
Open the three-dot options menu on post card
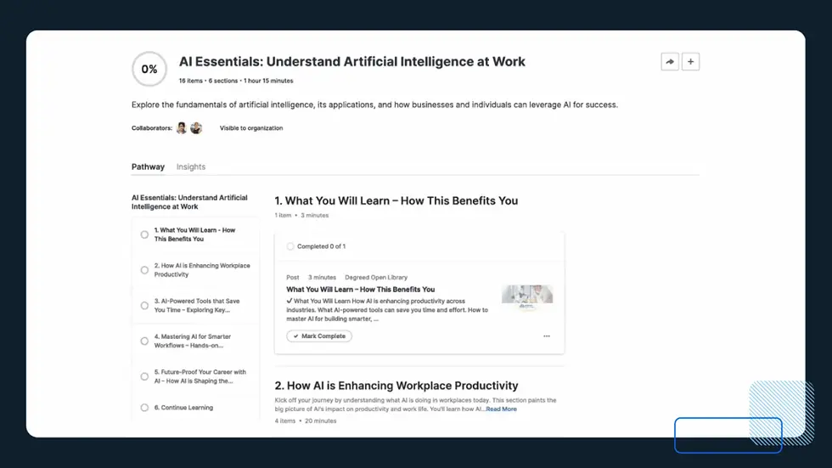pos(547,336)
